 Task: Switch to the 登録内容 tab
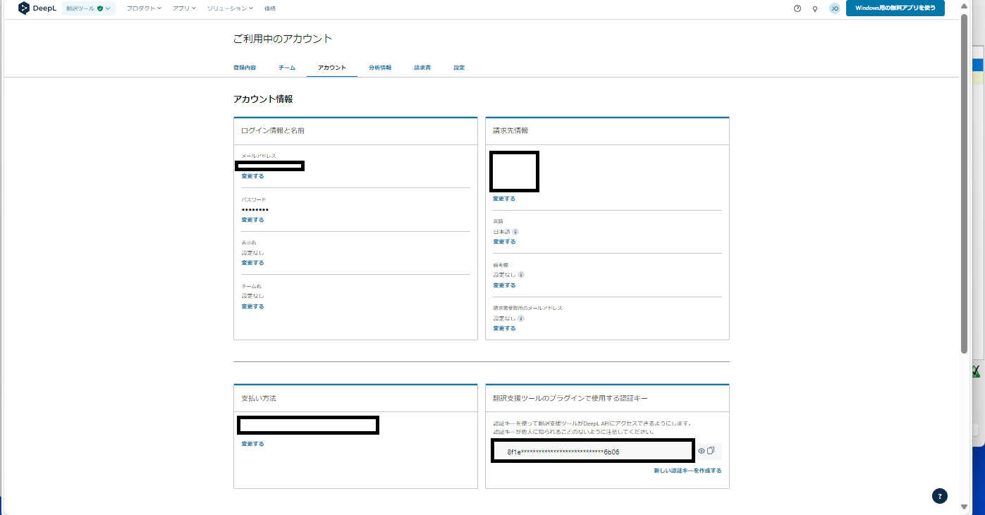pyautogui.click(x=245, y=68)
